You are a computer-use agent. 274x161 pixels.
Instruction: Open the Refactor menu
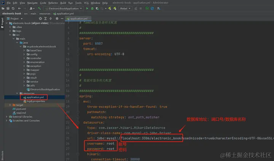pos(53,3)
